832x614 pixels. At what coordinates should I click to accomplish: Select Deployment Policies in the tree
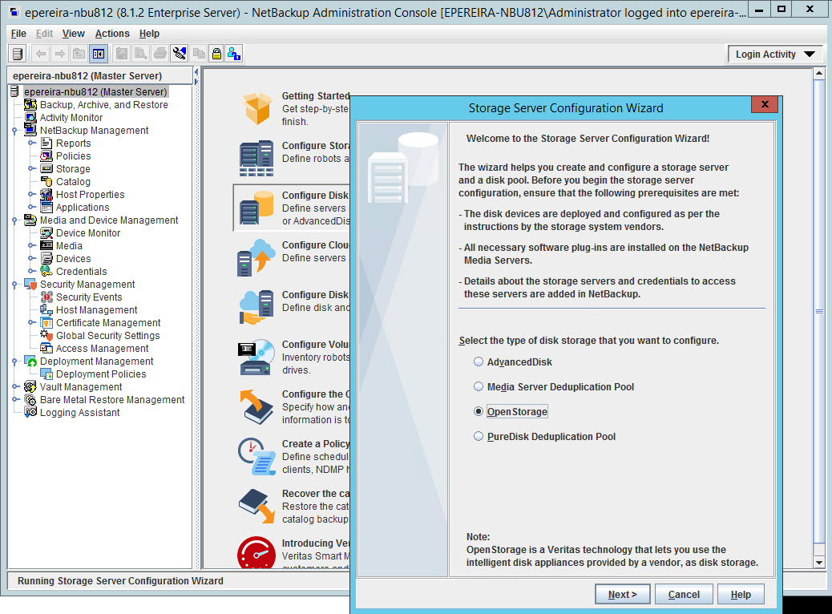pos(101,374)
